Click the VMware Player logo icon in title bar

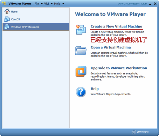point(4,4)
